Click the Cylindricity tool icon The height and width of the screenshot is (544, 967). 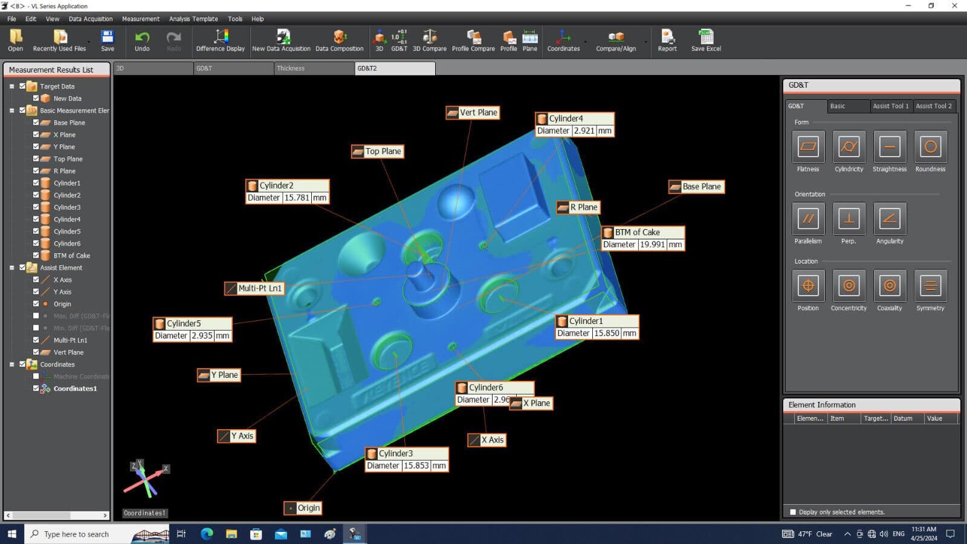tap(849, 147)
